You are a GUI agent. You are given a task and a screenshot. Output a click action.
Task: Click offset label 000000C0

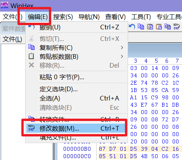pos(77,156)
